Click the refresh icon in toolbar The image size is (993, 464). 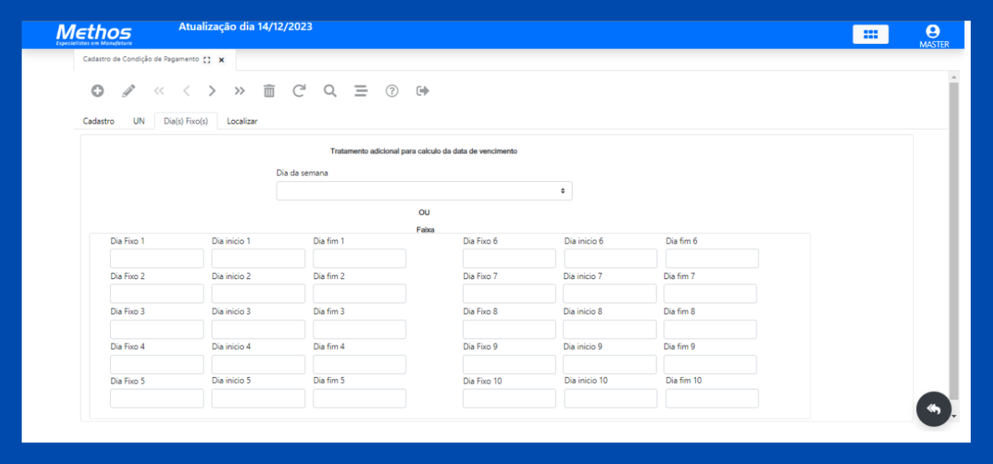(x=298, y=91)
